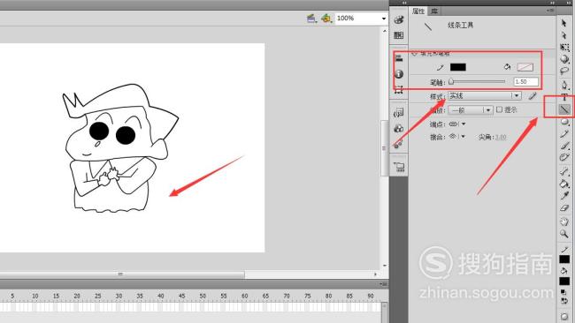Image resolution: width=575 pixels, height=323 pixels.
Task: Click the 尖角 miter value
Action: pos(501,137)
